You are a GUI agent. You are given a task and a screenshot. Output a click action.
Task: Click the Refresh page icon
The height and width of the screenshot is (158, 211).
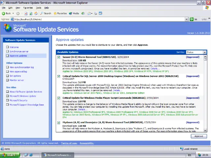[x=31, y=13]
